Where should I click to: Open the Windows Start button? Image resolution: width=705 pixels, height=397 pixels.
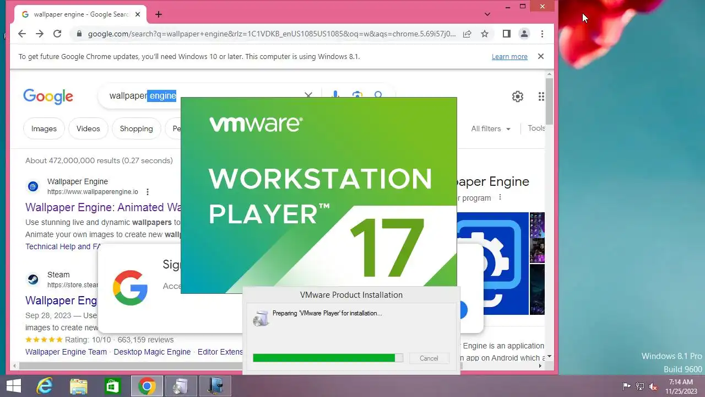(14, 386)
